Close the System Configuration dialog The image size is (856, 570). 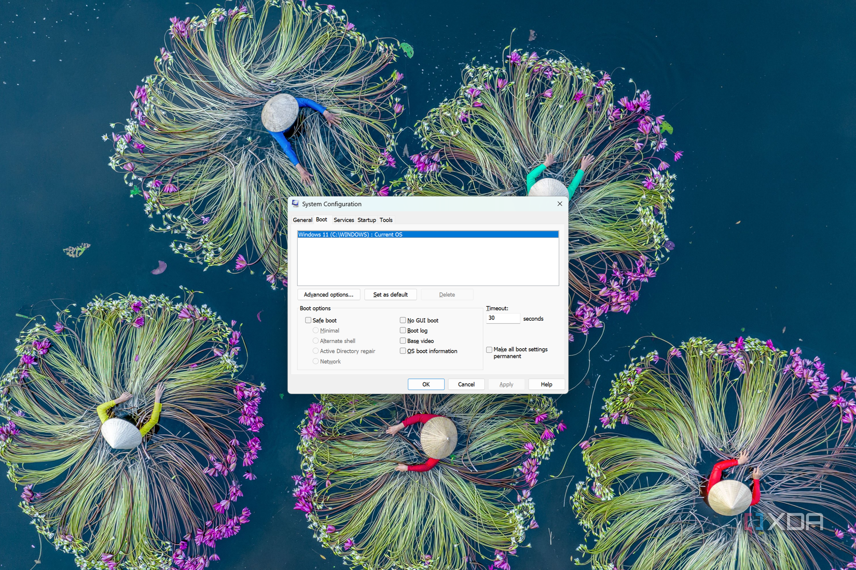[x=559, y=204]
